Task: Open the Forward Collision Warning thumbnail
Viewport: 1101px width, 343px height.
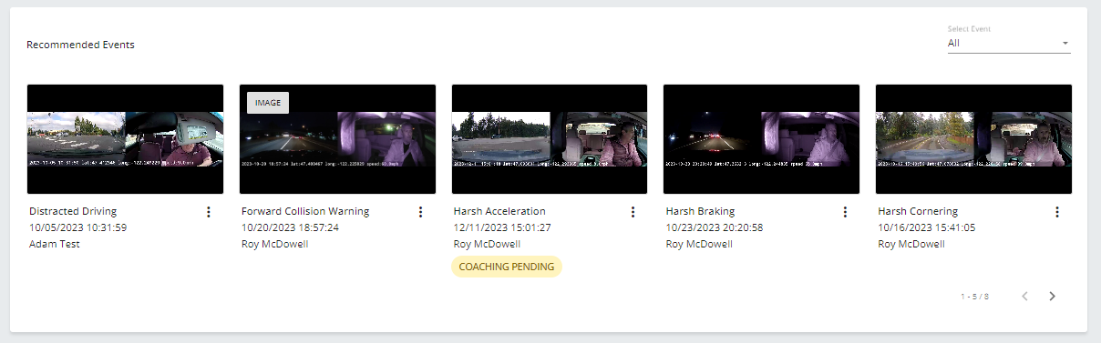Action: tap(337, 139)
